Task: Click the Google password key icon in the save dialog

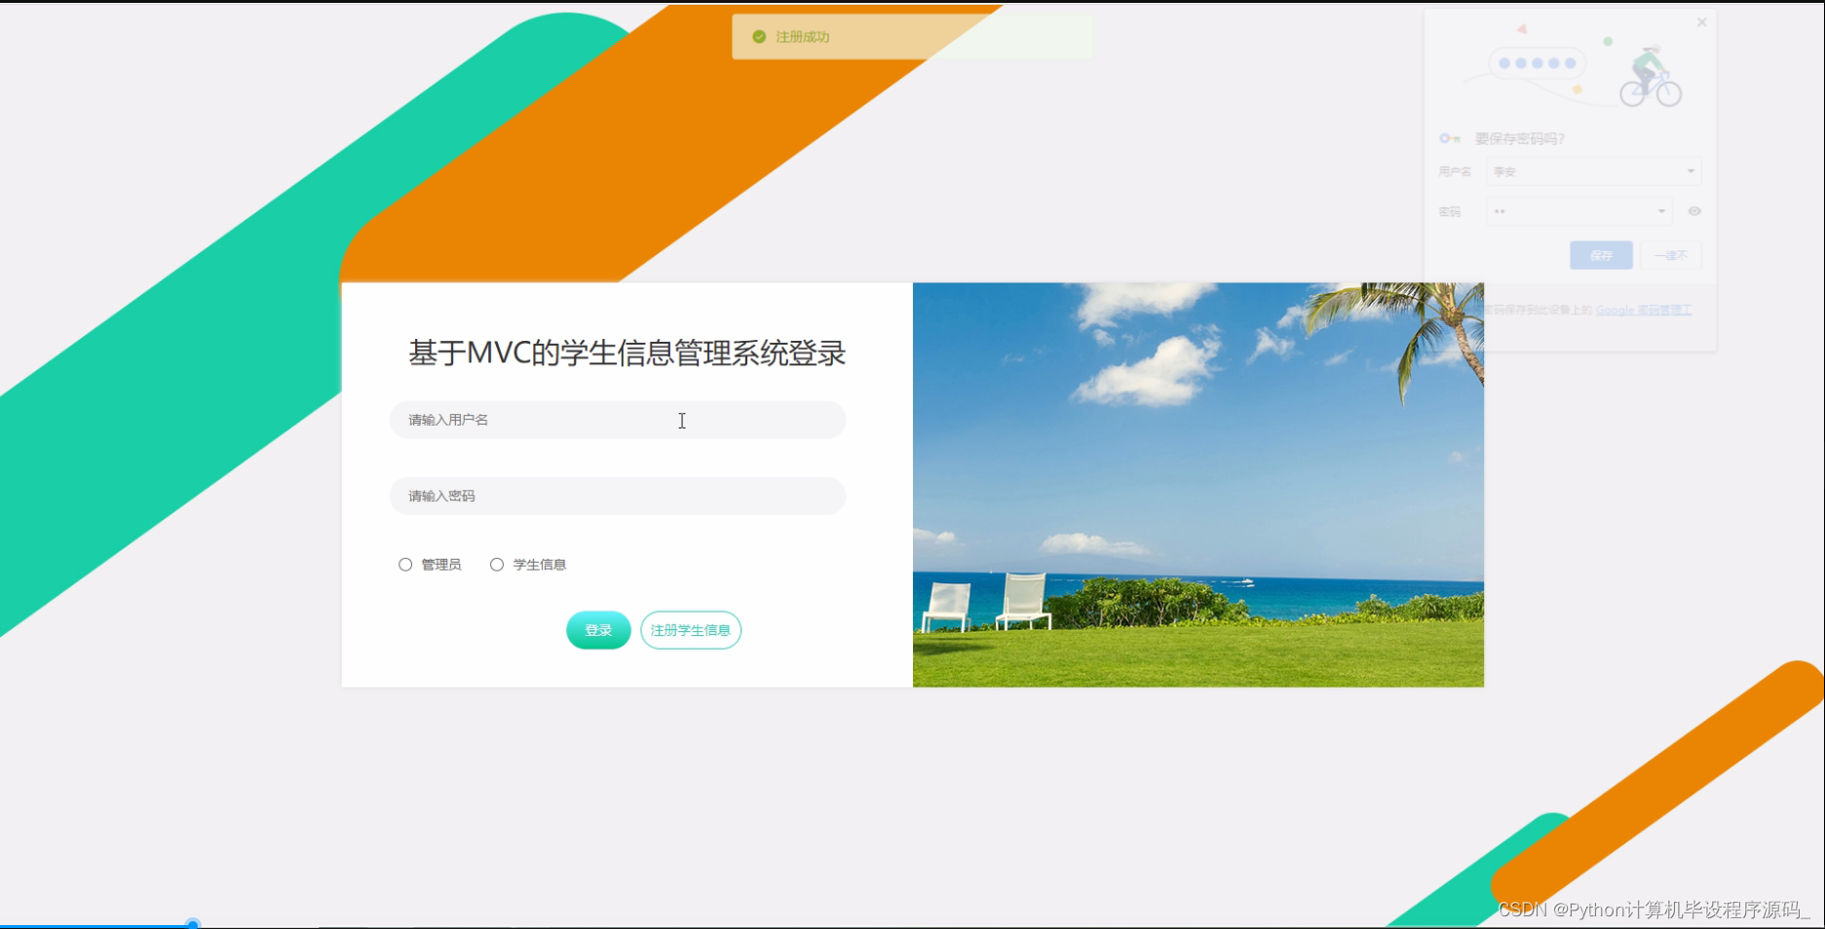Action: coord(1450,138)
